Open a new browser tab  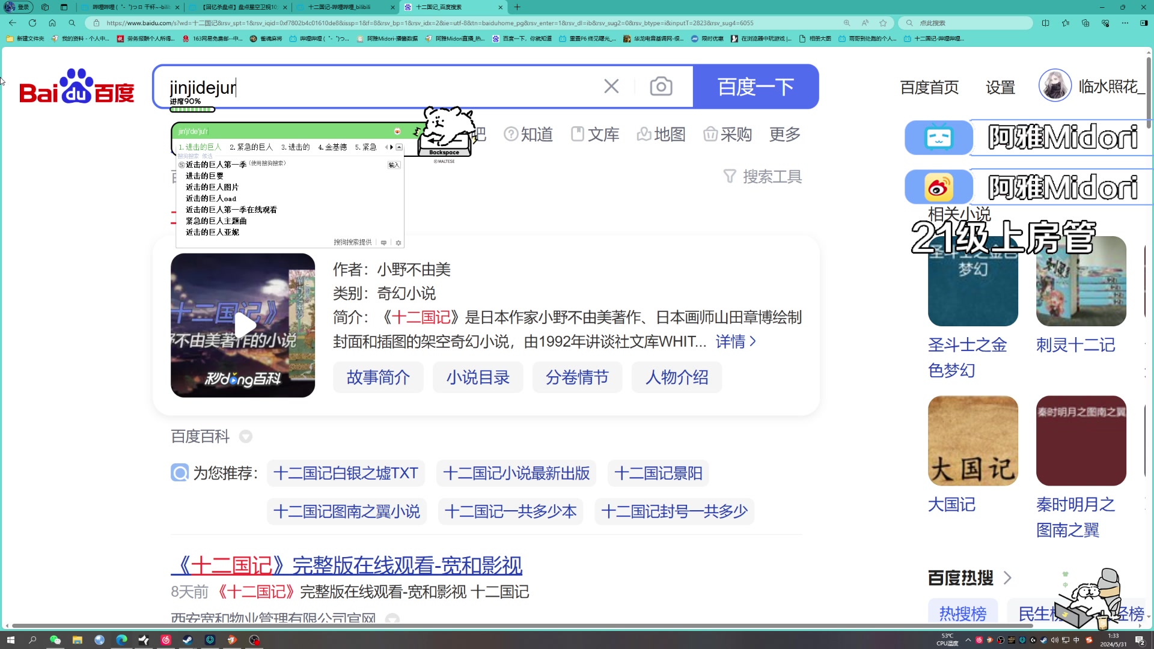tap(517, 7)
